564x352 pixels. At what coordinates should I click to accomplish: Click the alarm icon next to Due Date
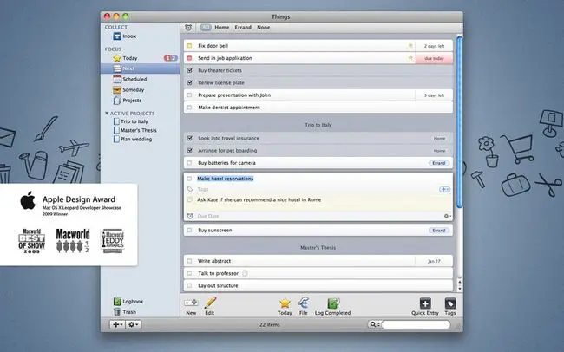pos(190,216)
